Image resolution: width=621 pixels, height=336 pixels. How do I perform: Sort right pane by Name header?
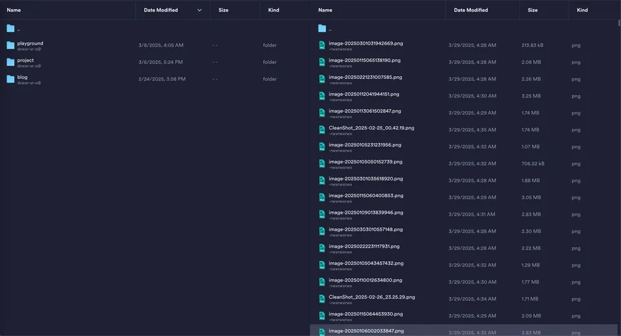[x=325, y=10]
